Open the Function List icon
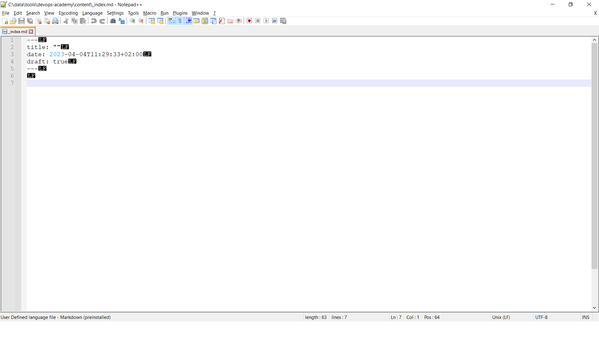The height and width of the screenshot is (337, 599). pos(222,21)
